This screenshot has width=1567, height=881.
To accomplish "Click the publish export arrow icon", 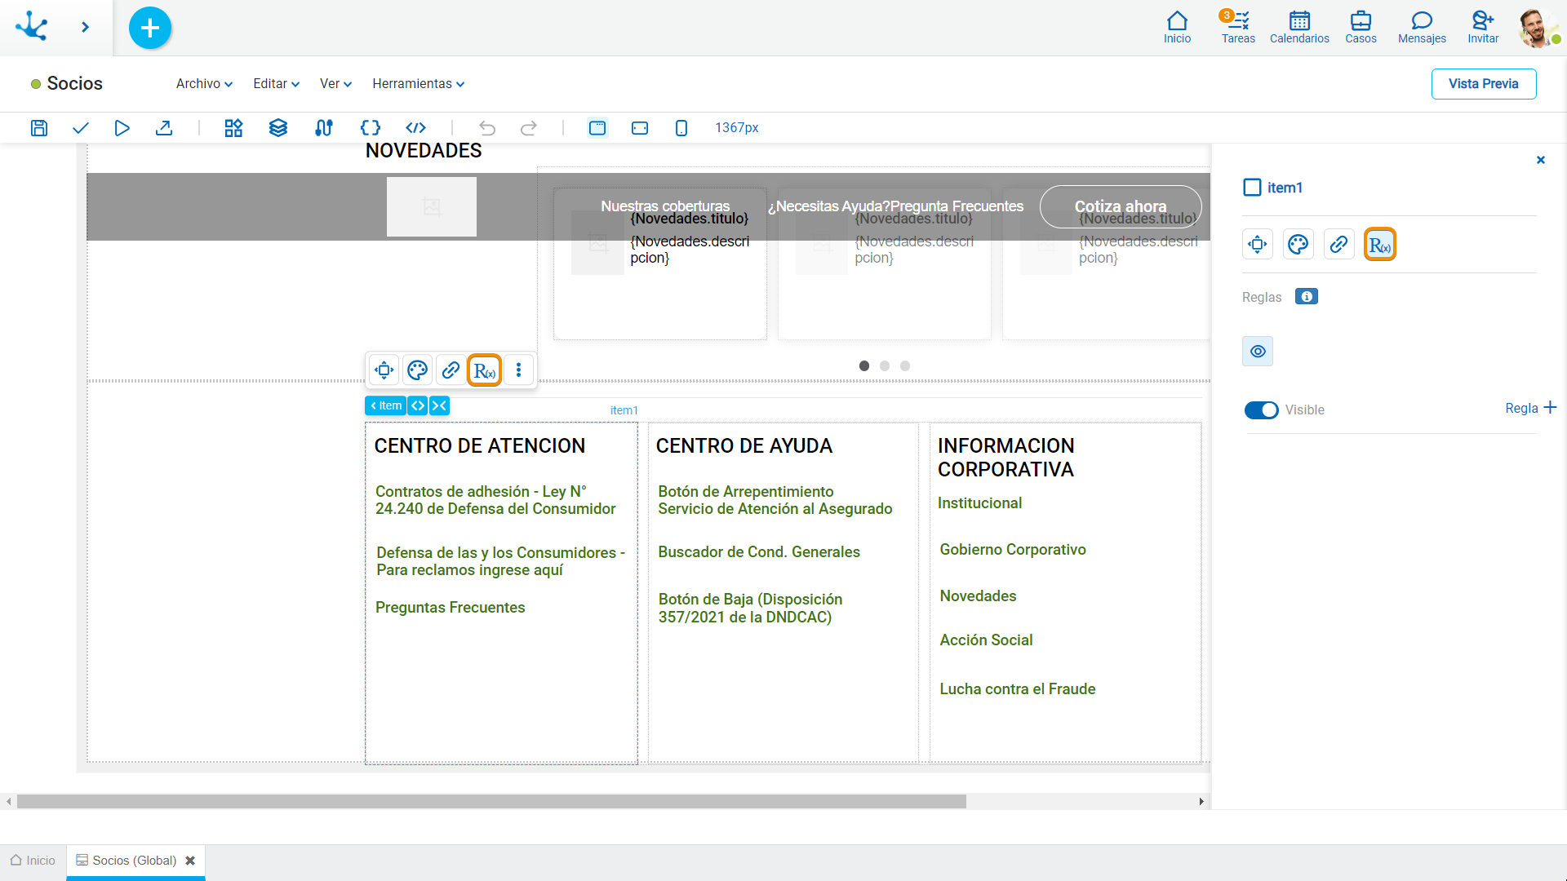I will [x=164, y=128].
